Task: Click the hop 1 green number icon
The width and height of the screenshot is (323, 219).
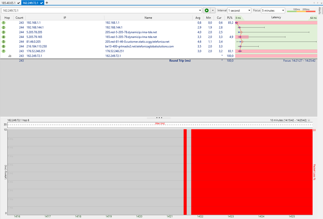Action: pyautogui.click(x=4, y=23)
